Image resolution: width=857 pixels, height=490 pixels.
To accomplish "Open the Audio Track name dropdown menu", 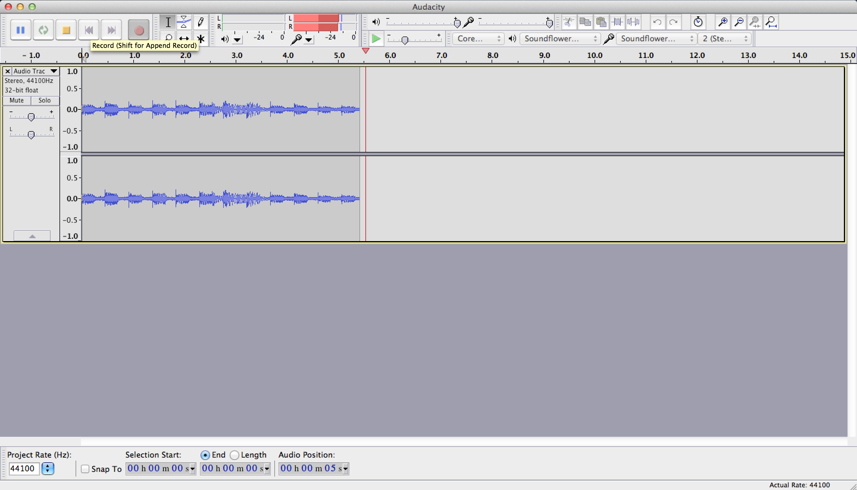I will pyautogui.click(x=35, y=71).
